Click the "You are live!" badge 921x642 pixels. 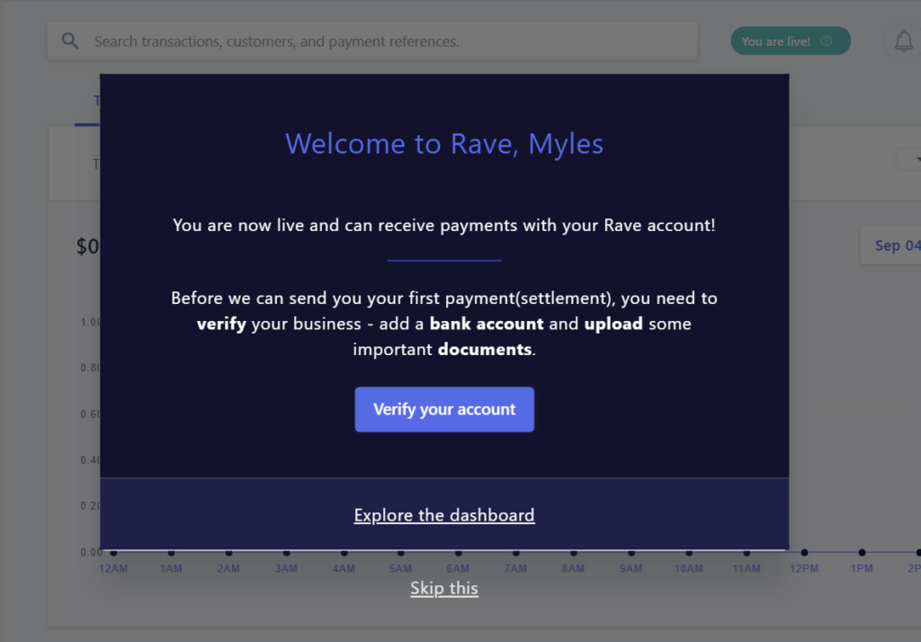[x=783, y=40]
